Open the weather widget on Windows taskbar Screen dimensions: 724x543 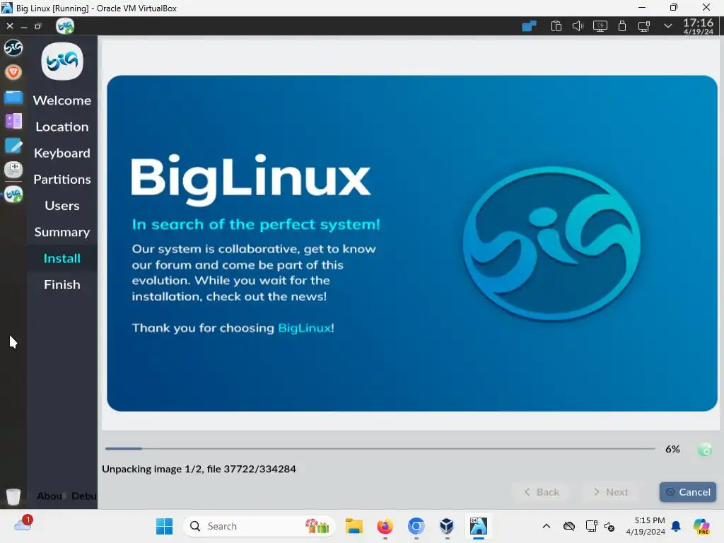coord(23,524)
